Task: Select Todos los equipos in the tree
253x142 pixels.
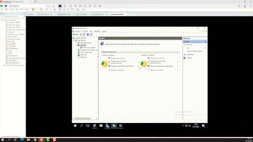Action: [89, 48]
